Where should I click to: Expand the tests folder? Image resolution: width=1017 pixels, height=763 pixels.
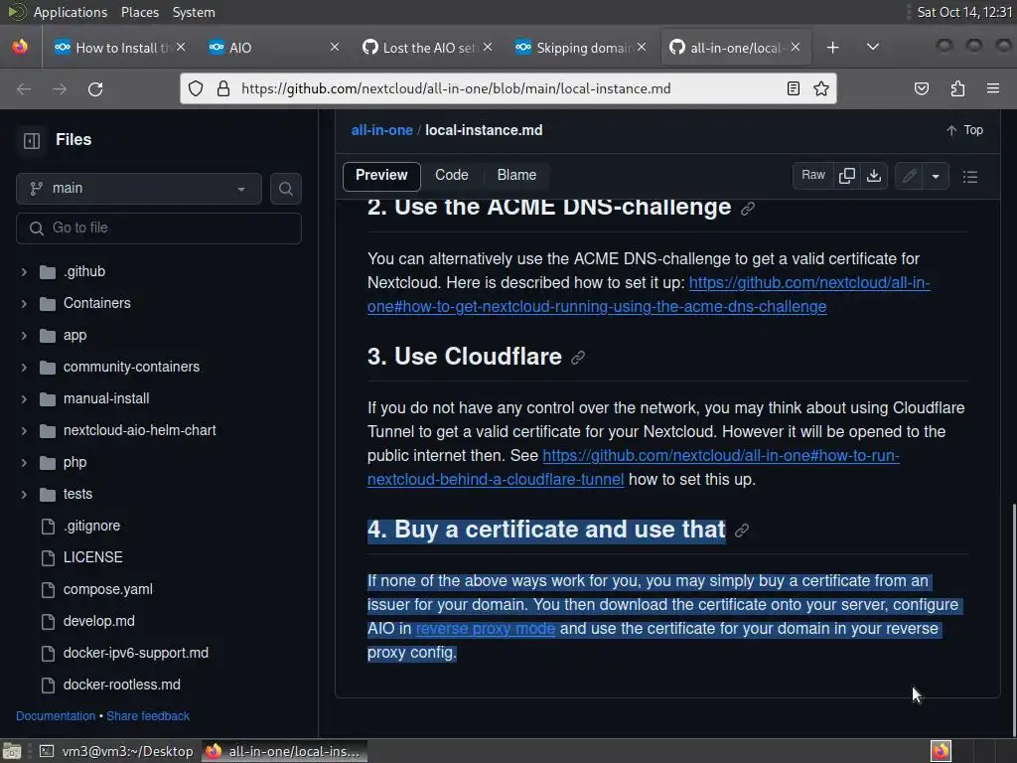click(x=24, y=495)
